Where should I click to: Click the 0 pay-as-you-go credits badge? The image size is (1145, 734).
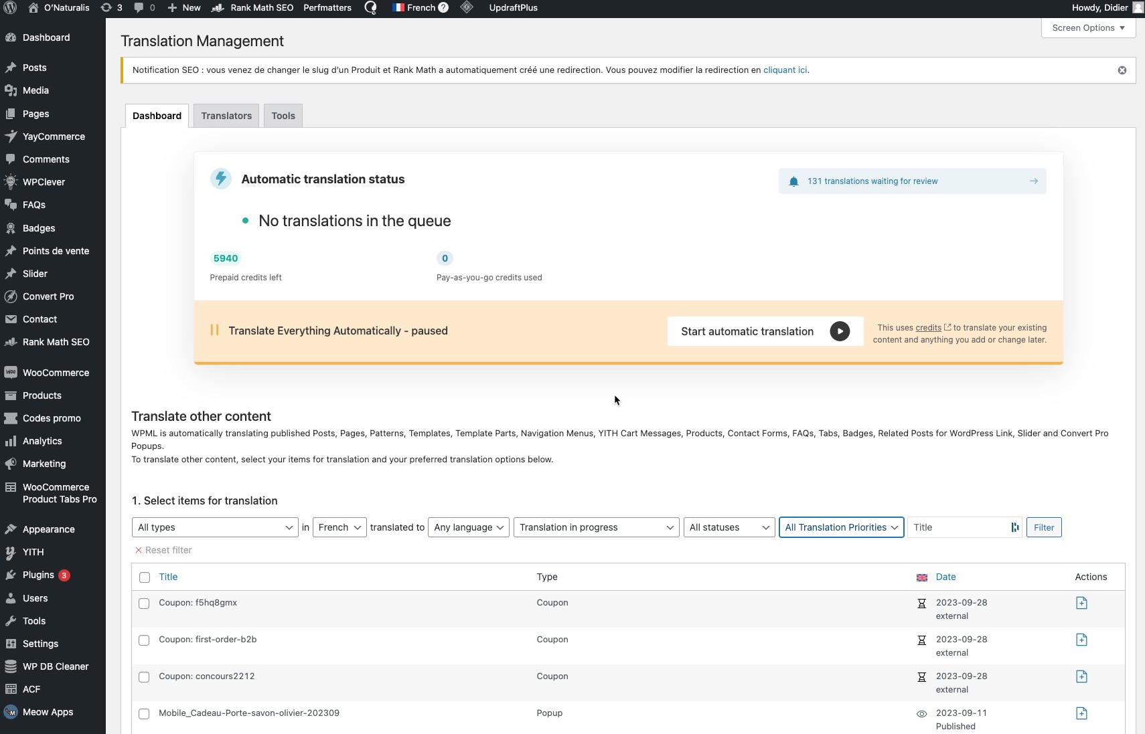click(445, 258)
